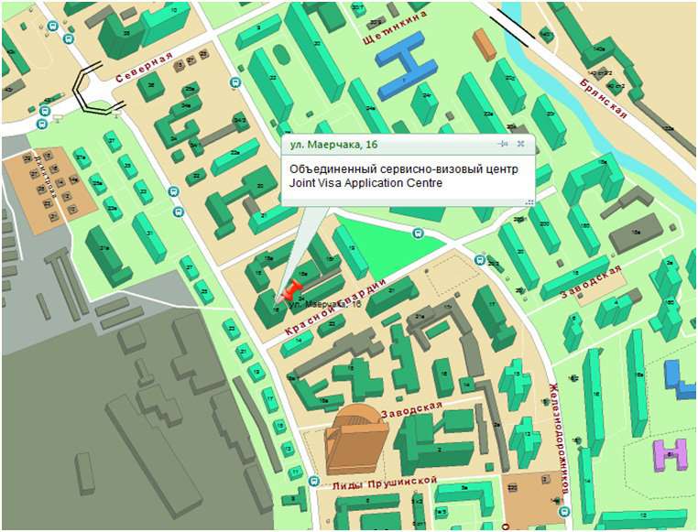Screen dimensions: 698x532
Task: Click the Щетинкина street label
Action: coord(395,27)
